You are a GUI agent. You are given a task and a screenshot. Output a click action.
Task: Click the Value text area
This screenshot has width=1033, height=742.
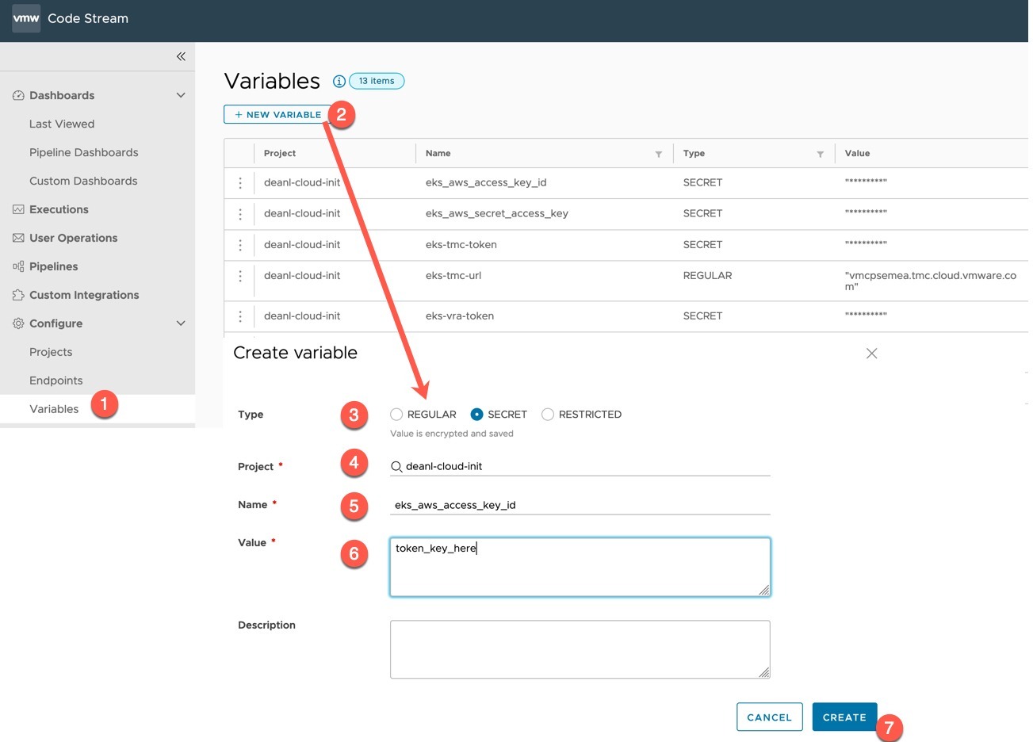pos(580,567)
